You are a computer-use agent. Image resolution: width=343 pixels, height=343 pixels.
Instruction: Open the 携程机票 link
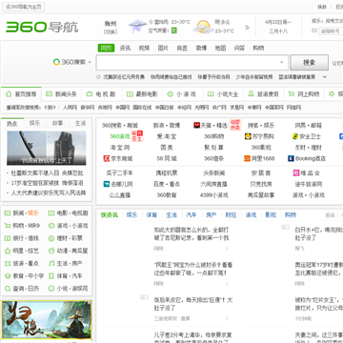[167, 173]
